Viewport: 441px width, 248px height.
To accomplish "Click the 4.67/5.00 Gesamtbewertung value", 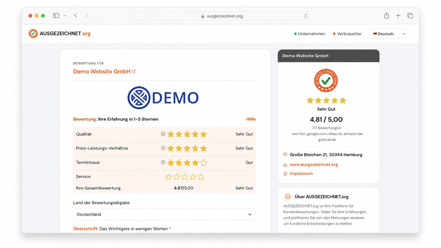I will tap(184, 188).
